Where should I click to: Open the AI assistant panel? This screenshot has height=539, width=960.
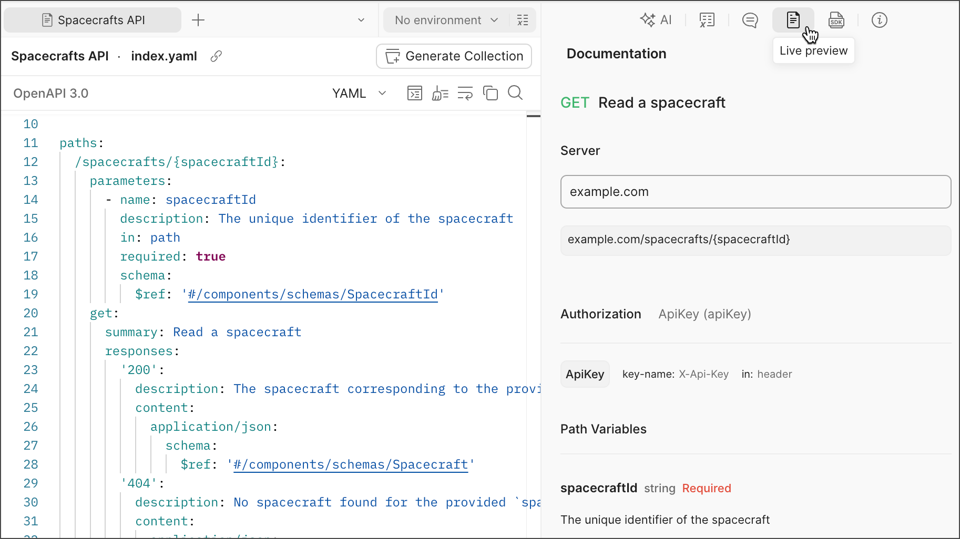(x=656, y=20)
